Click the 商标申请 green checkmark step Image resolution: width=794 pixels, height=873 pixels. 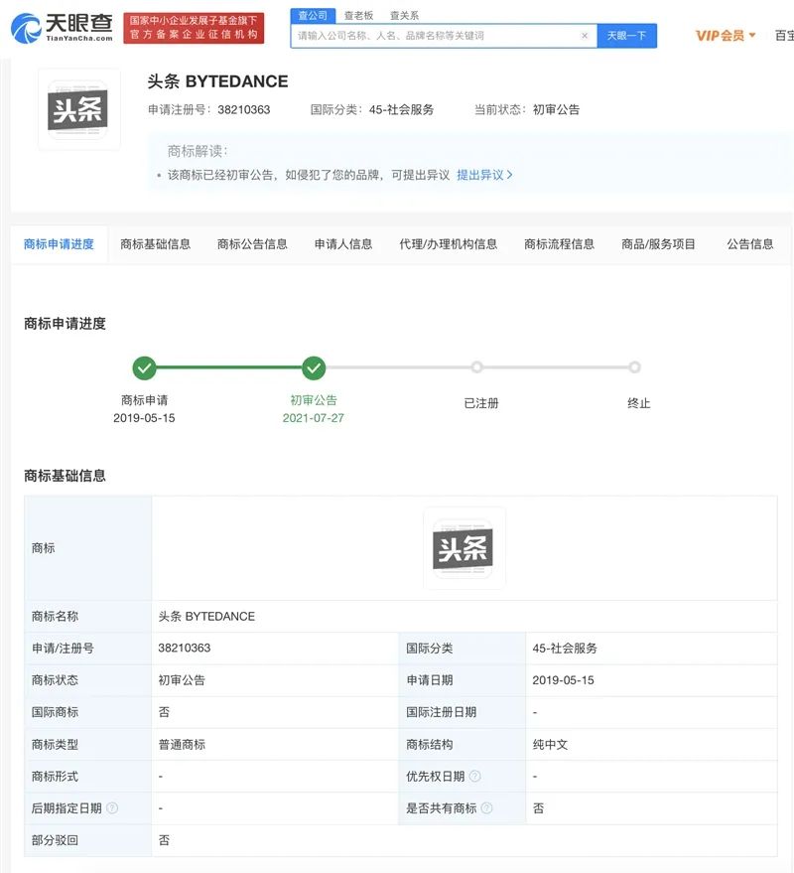144,367
